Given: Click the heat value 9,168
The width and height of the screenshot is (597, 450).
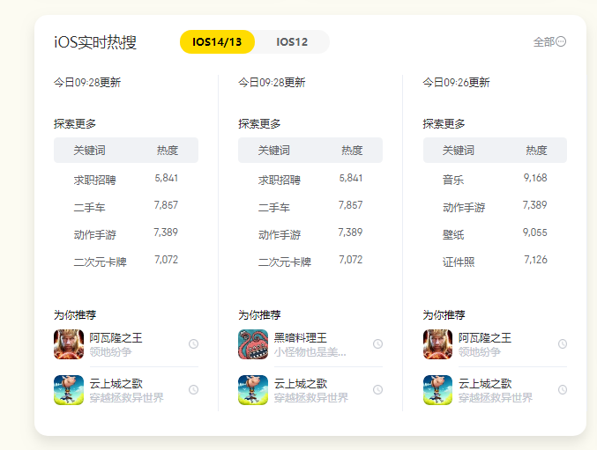Looking at the screenshot, I should point(535,178).
